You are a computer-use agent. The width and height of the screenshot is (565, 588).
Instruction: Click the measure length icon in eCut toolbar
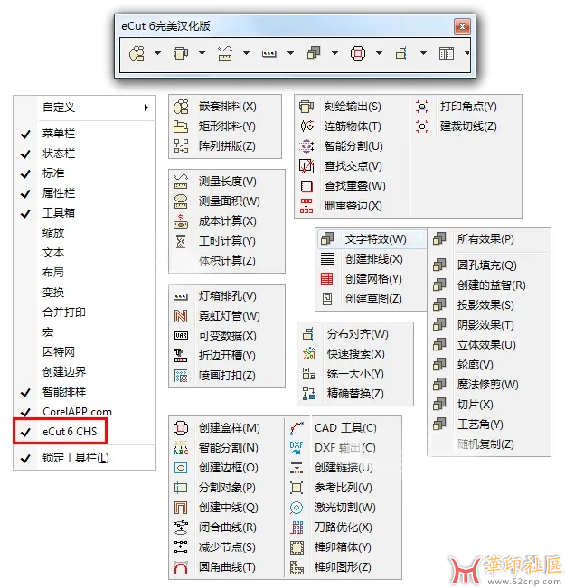225,53
